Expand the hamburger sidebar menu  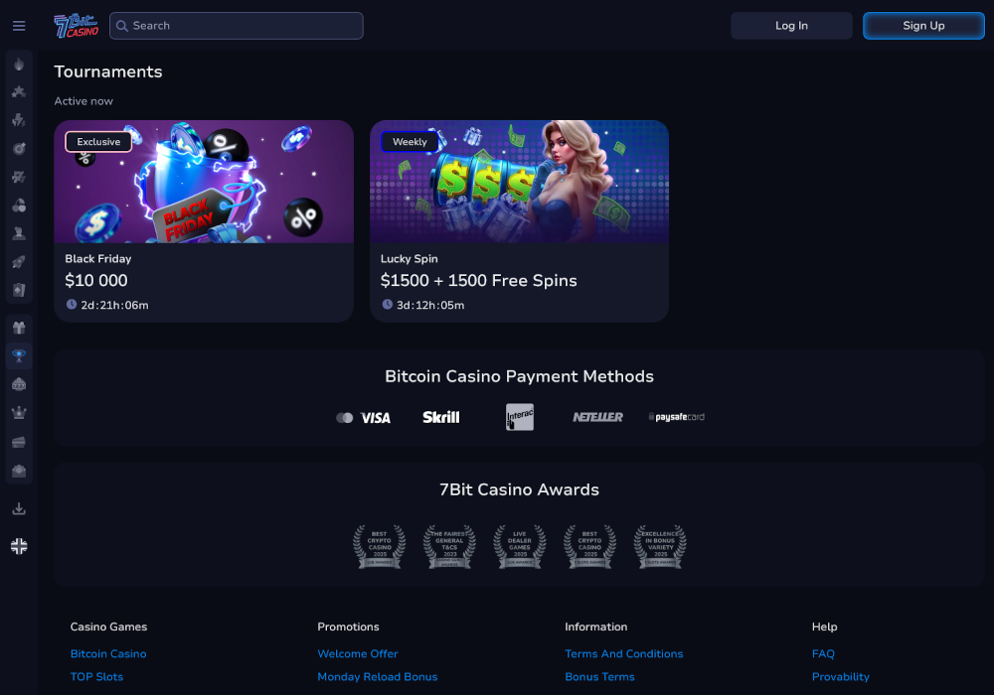(x=19, y=26)
